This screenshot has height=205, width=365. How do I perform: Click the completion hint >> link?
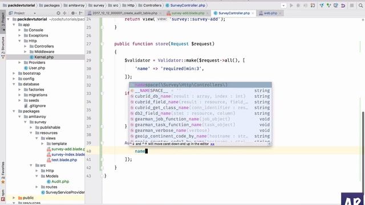click(212, 144)
